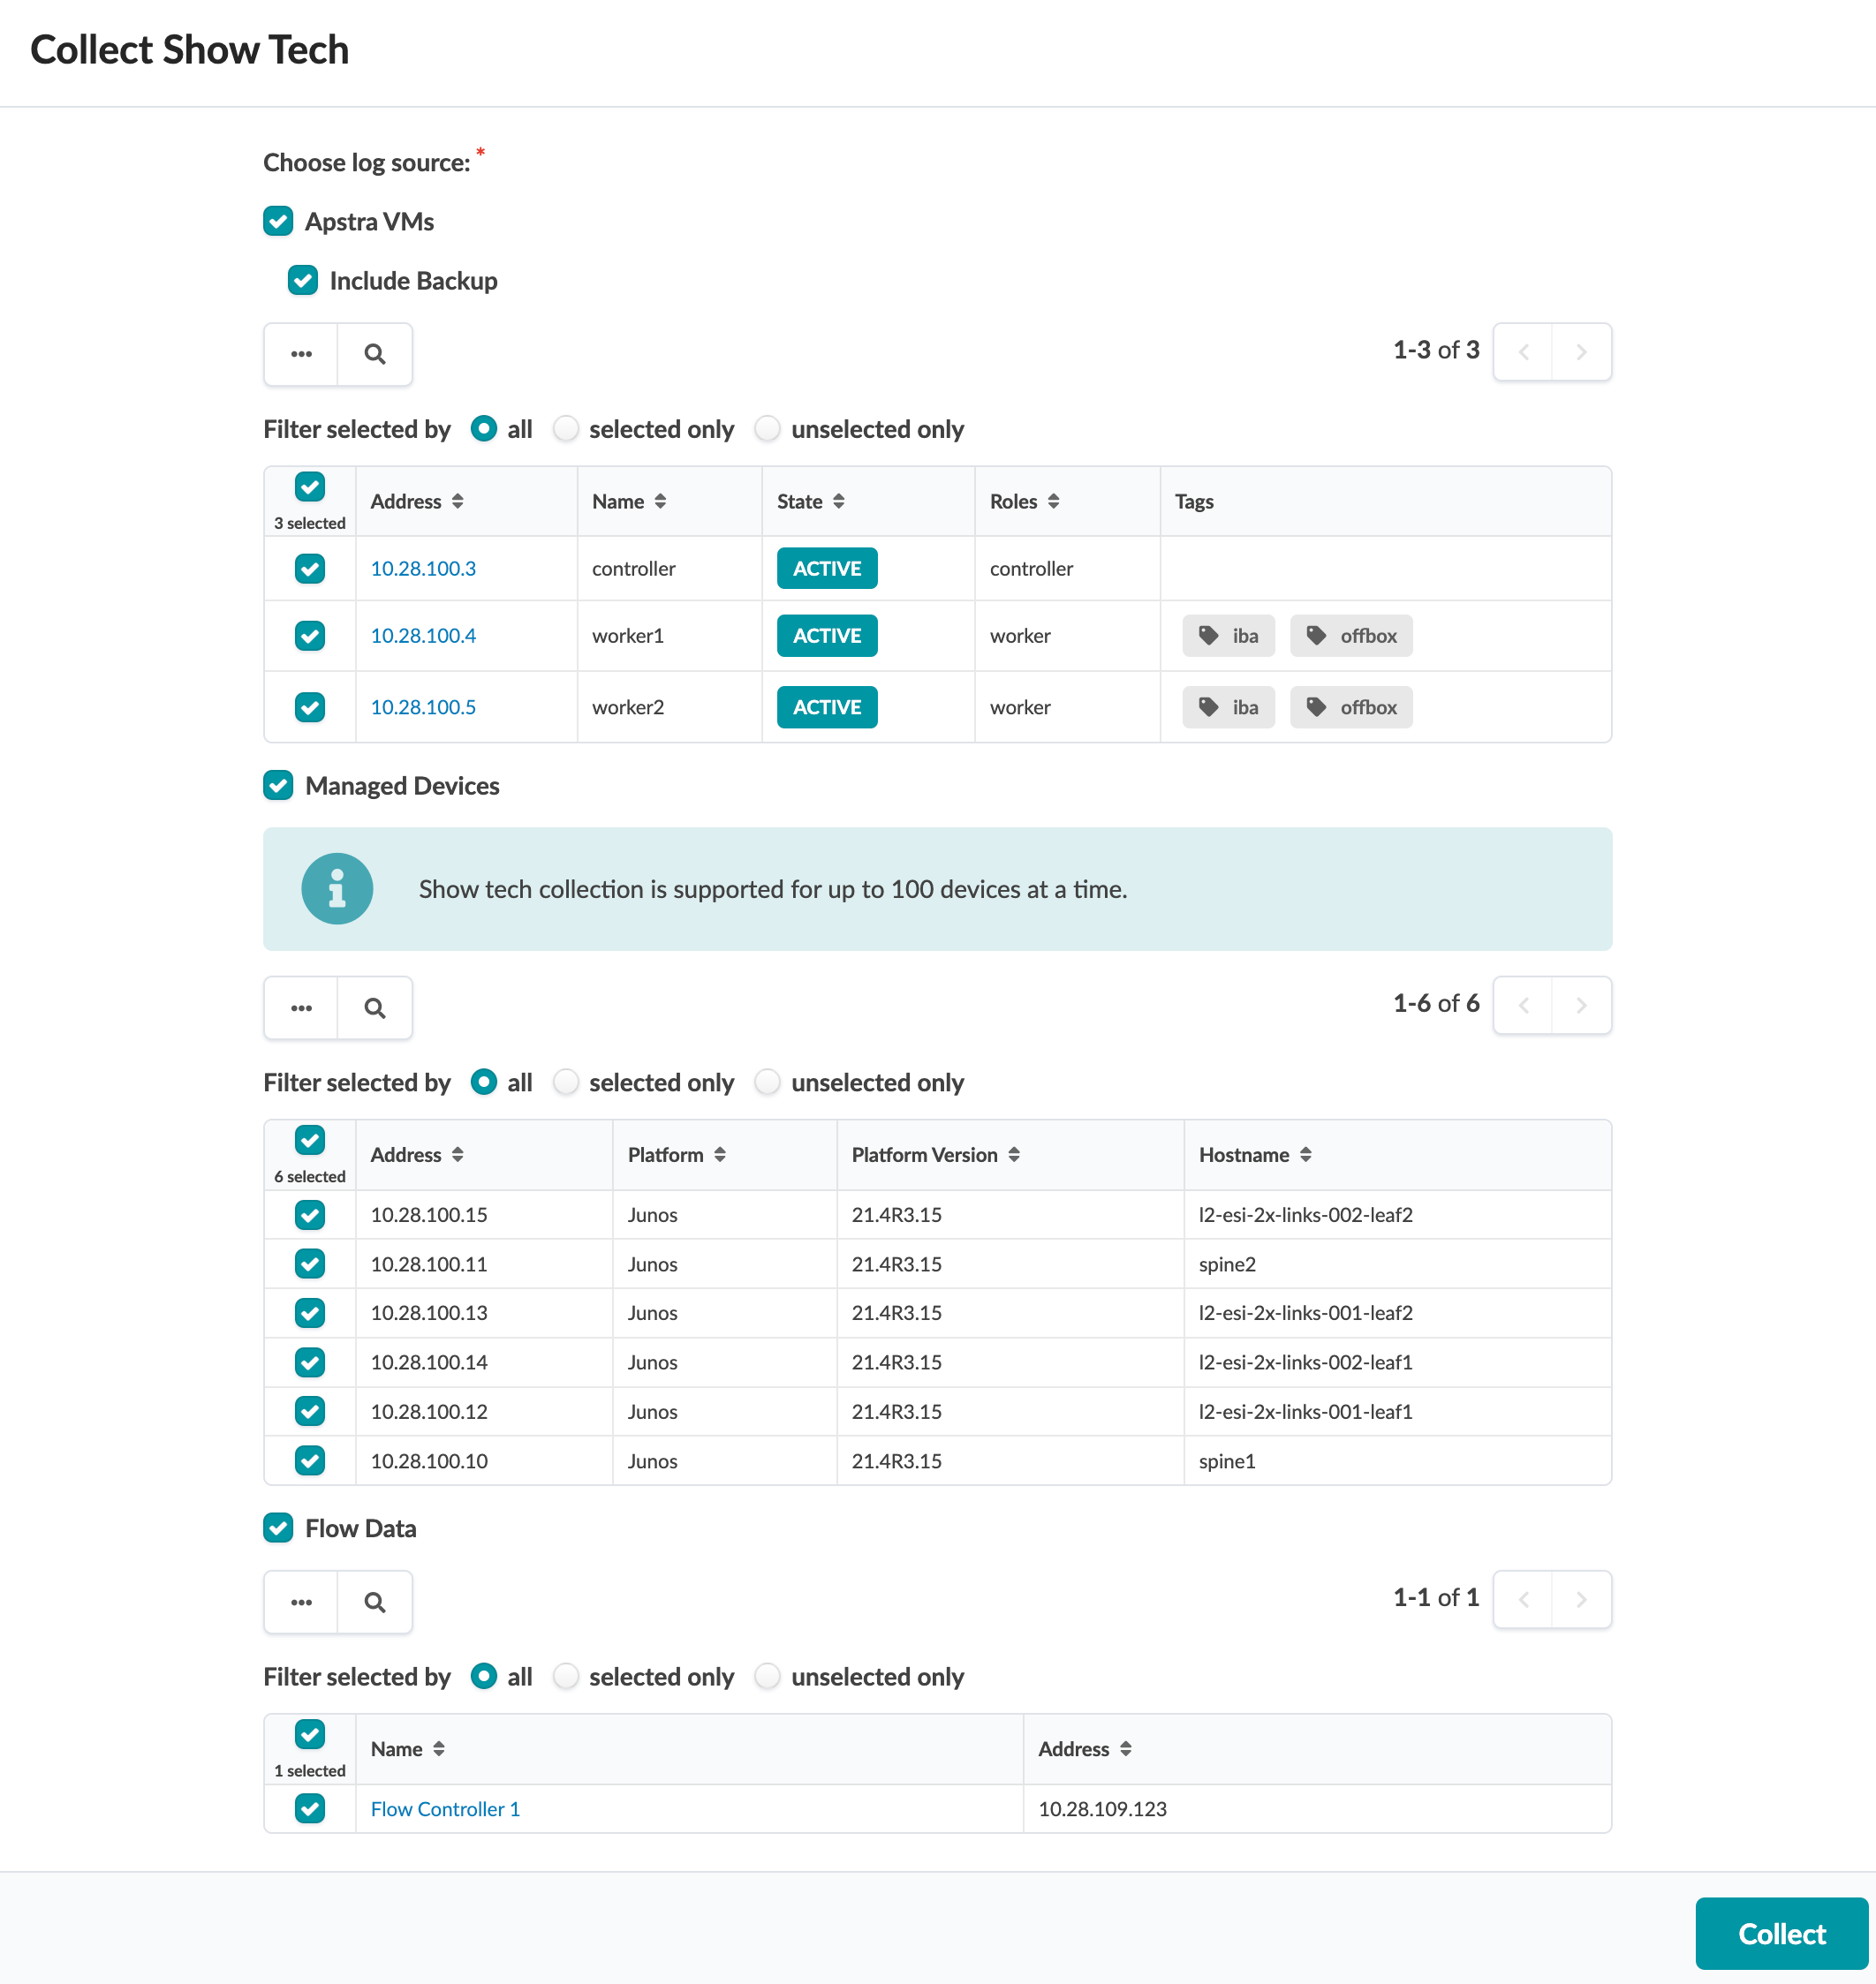Open more options menu for Apstra VMs
This screenshot has width=1876, height=1984.
pos(301,354)
